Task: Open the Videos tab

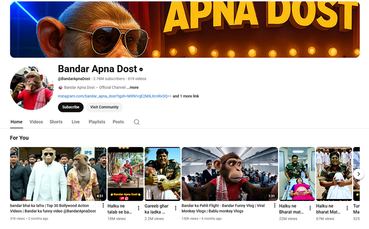Action: (x=36, y=122)
